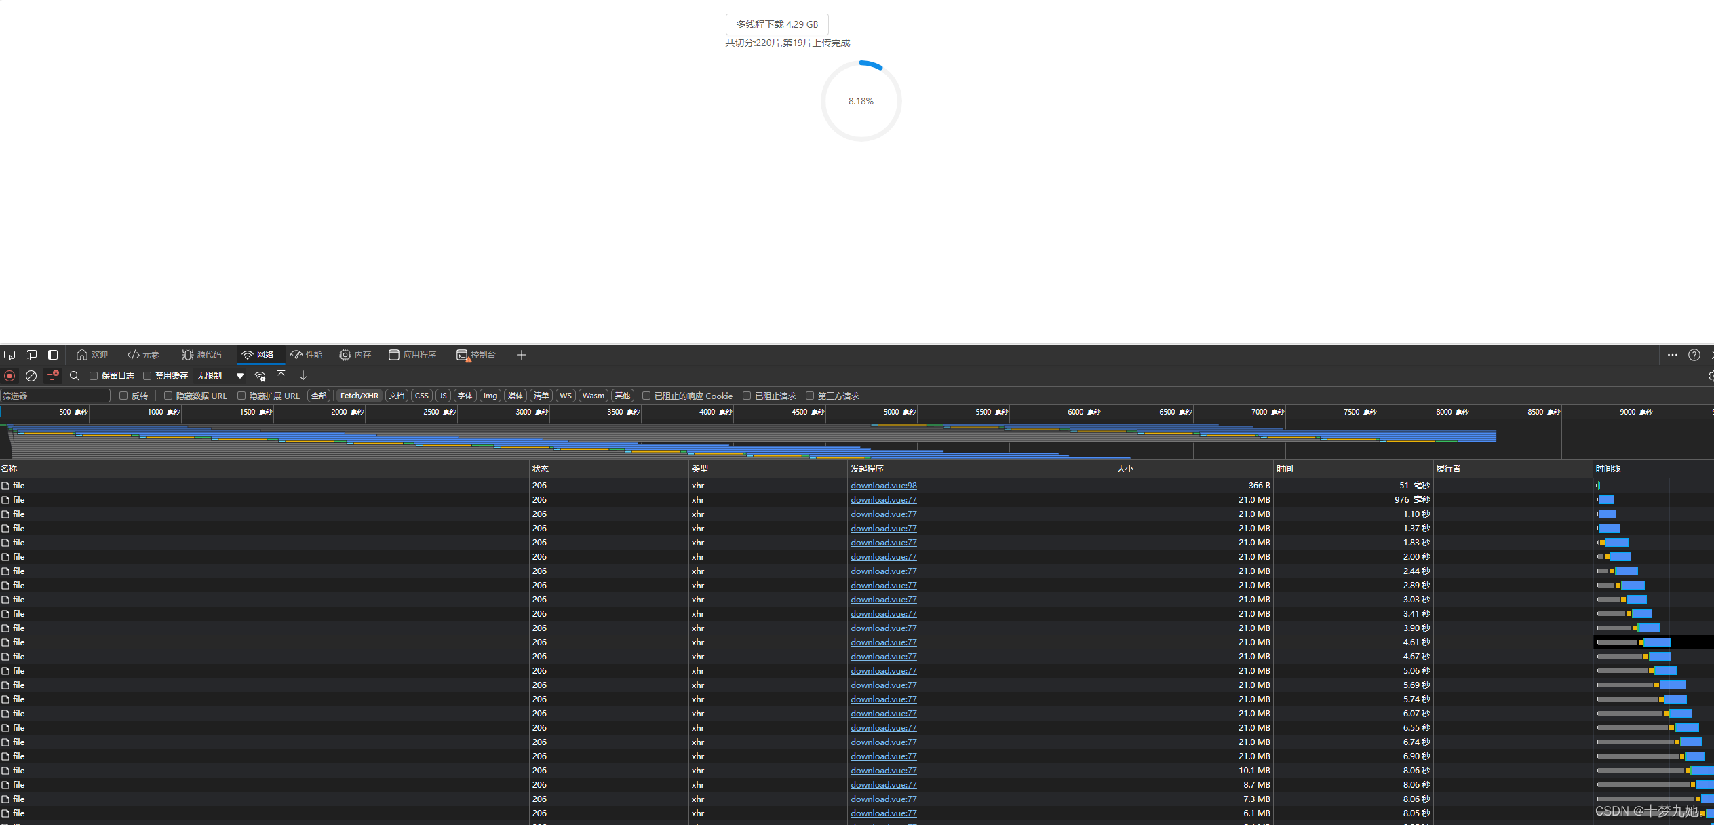Click the network overview waterfall timeline
The height and width of the screenshot is (825, 1714).
857,440
